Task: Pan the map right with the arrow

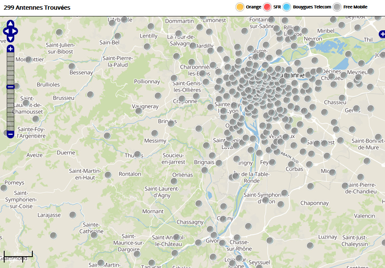Action: point(16,31)
